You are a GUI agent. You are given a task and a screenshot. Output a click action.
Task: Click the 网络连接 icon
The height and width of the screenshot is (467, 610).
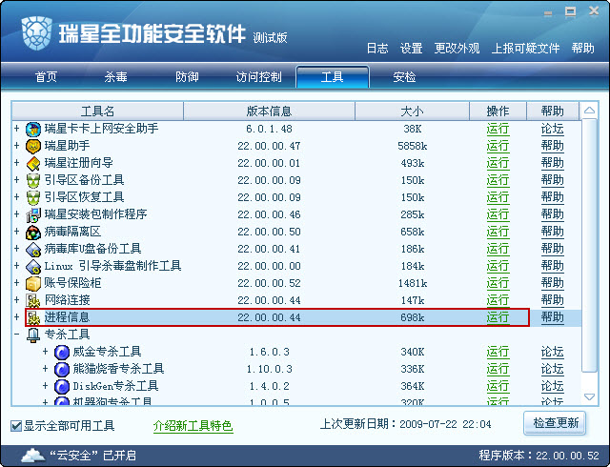(x=33, y=301)
